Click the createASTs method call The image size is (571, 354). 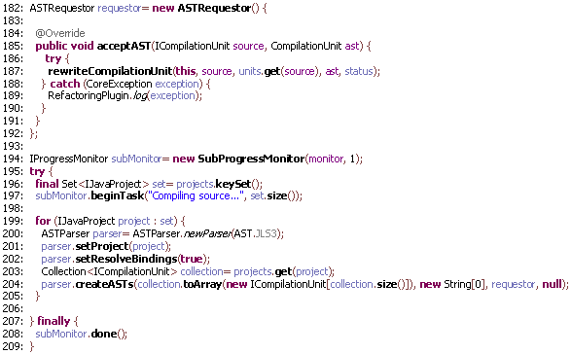coord(104,284)
